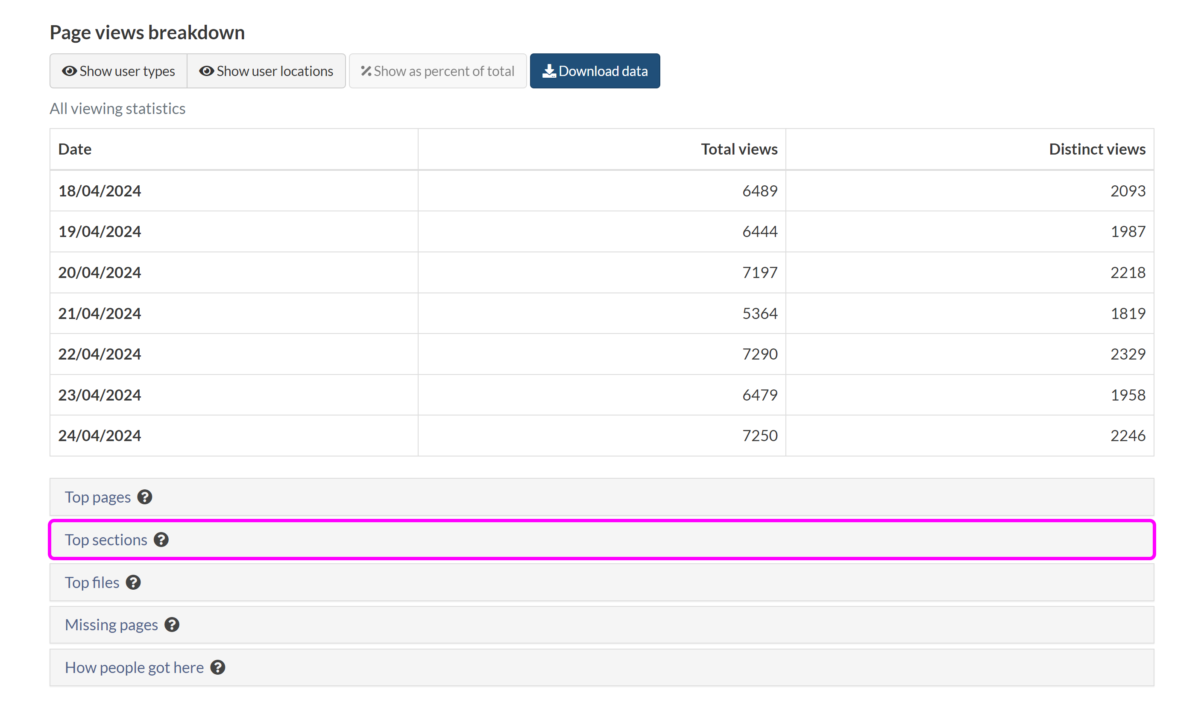Viewport: 1204px width, 708px height.
Task: Click the Top files help icon
Action: point(133,582)
